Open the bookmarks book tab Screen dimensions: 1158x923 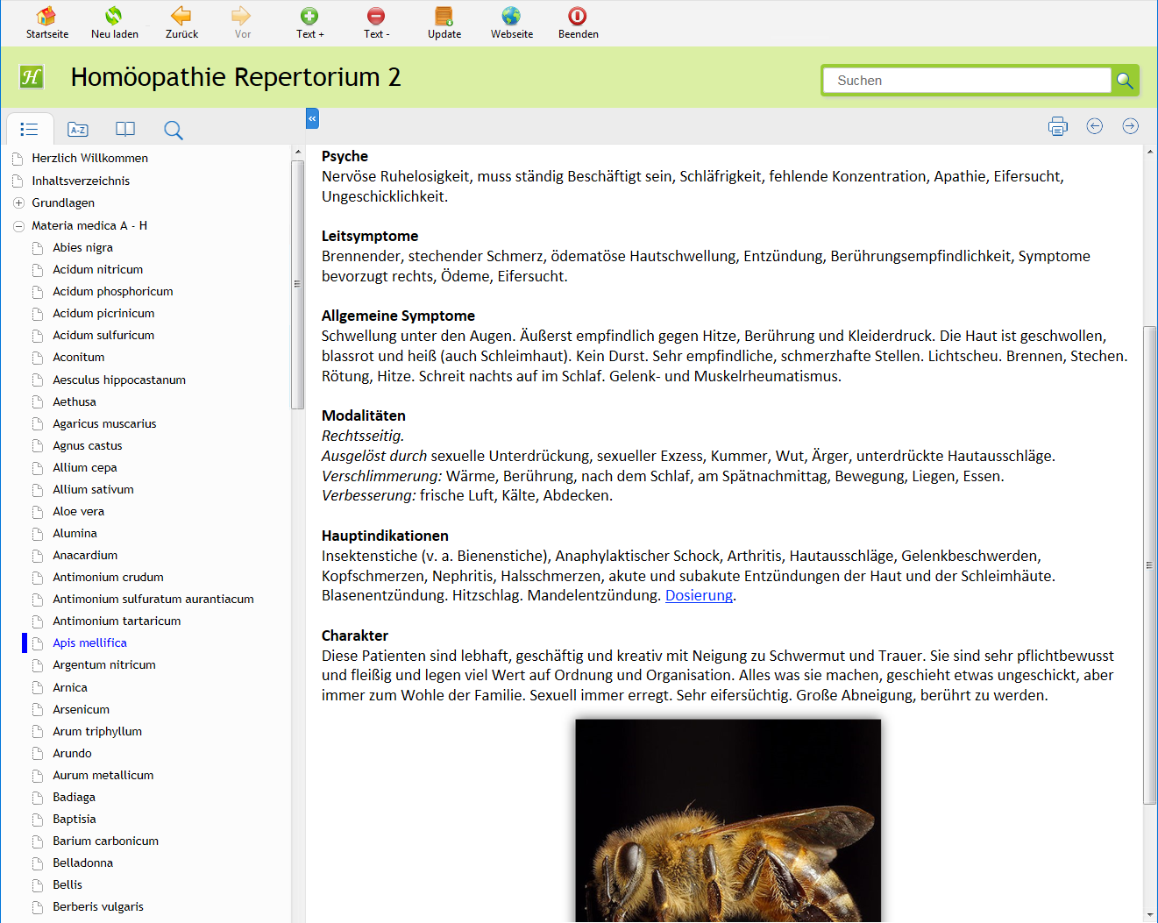(x=125, y=130)
